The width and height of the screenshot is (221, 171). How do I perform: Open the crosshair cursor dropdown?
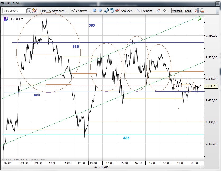166,11
